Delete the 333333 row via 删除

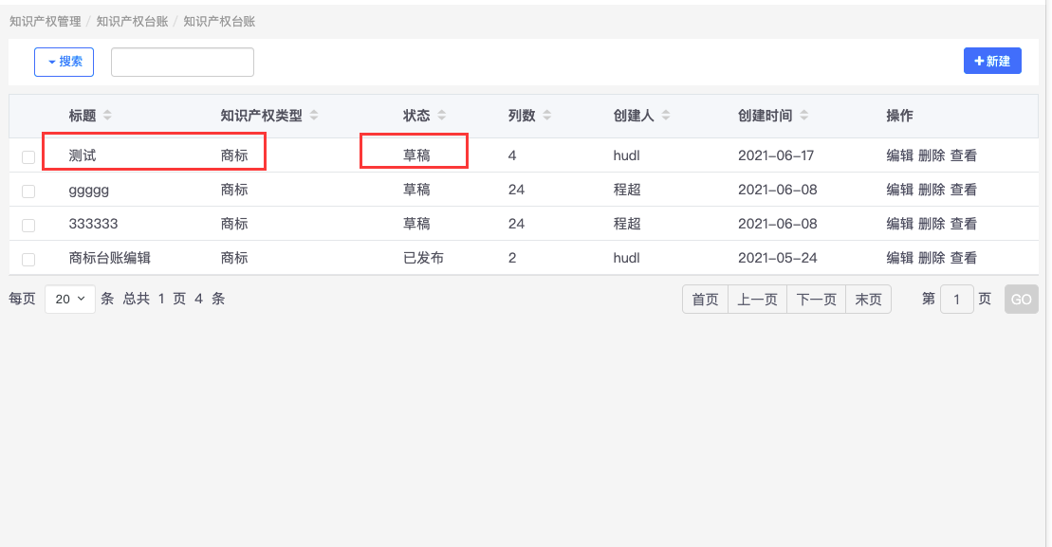[x=932, y=224]
